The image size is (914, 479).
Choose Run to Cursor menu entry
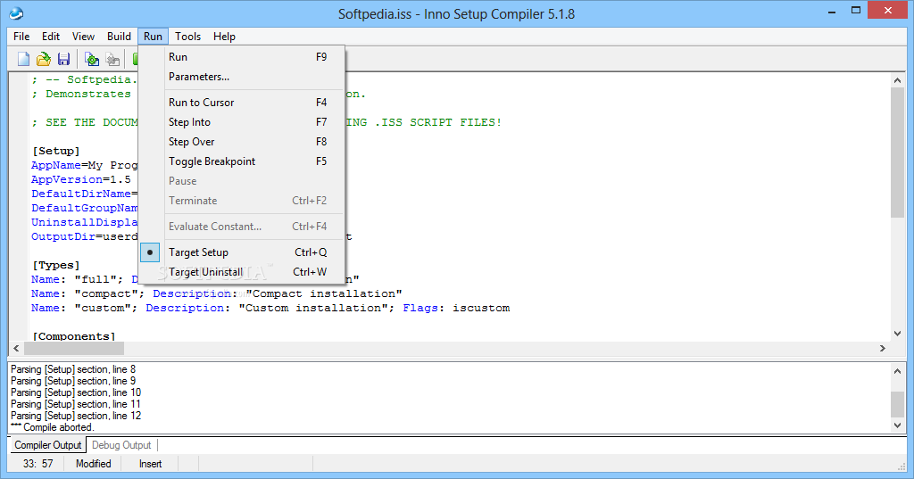241,103
